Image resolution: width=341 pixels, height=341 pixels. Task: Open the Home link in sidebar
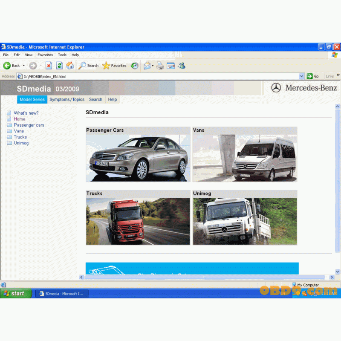coord(20,119)
